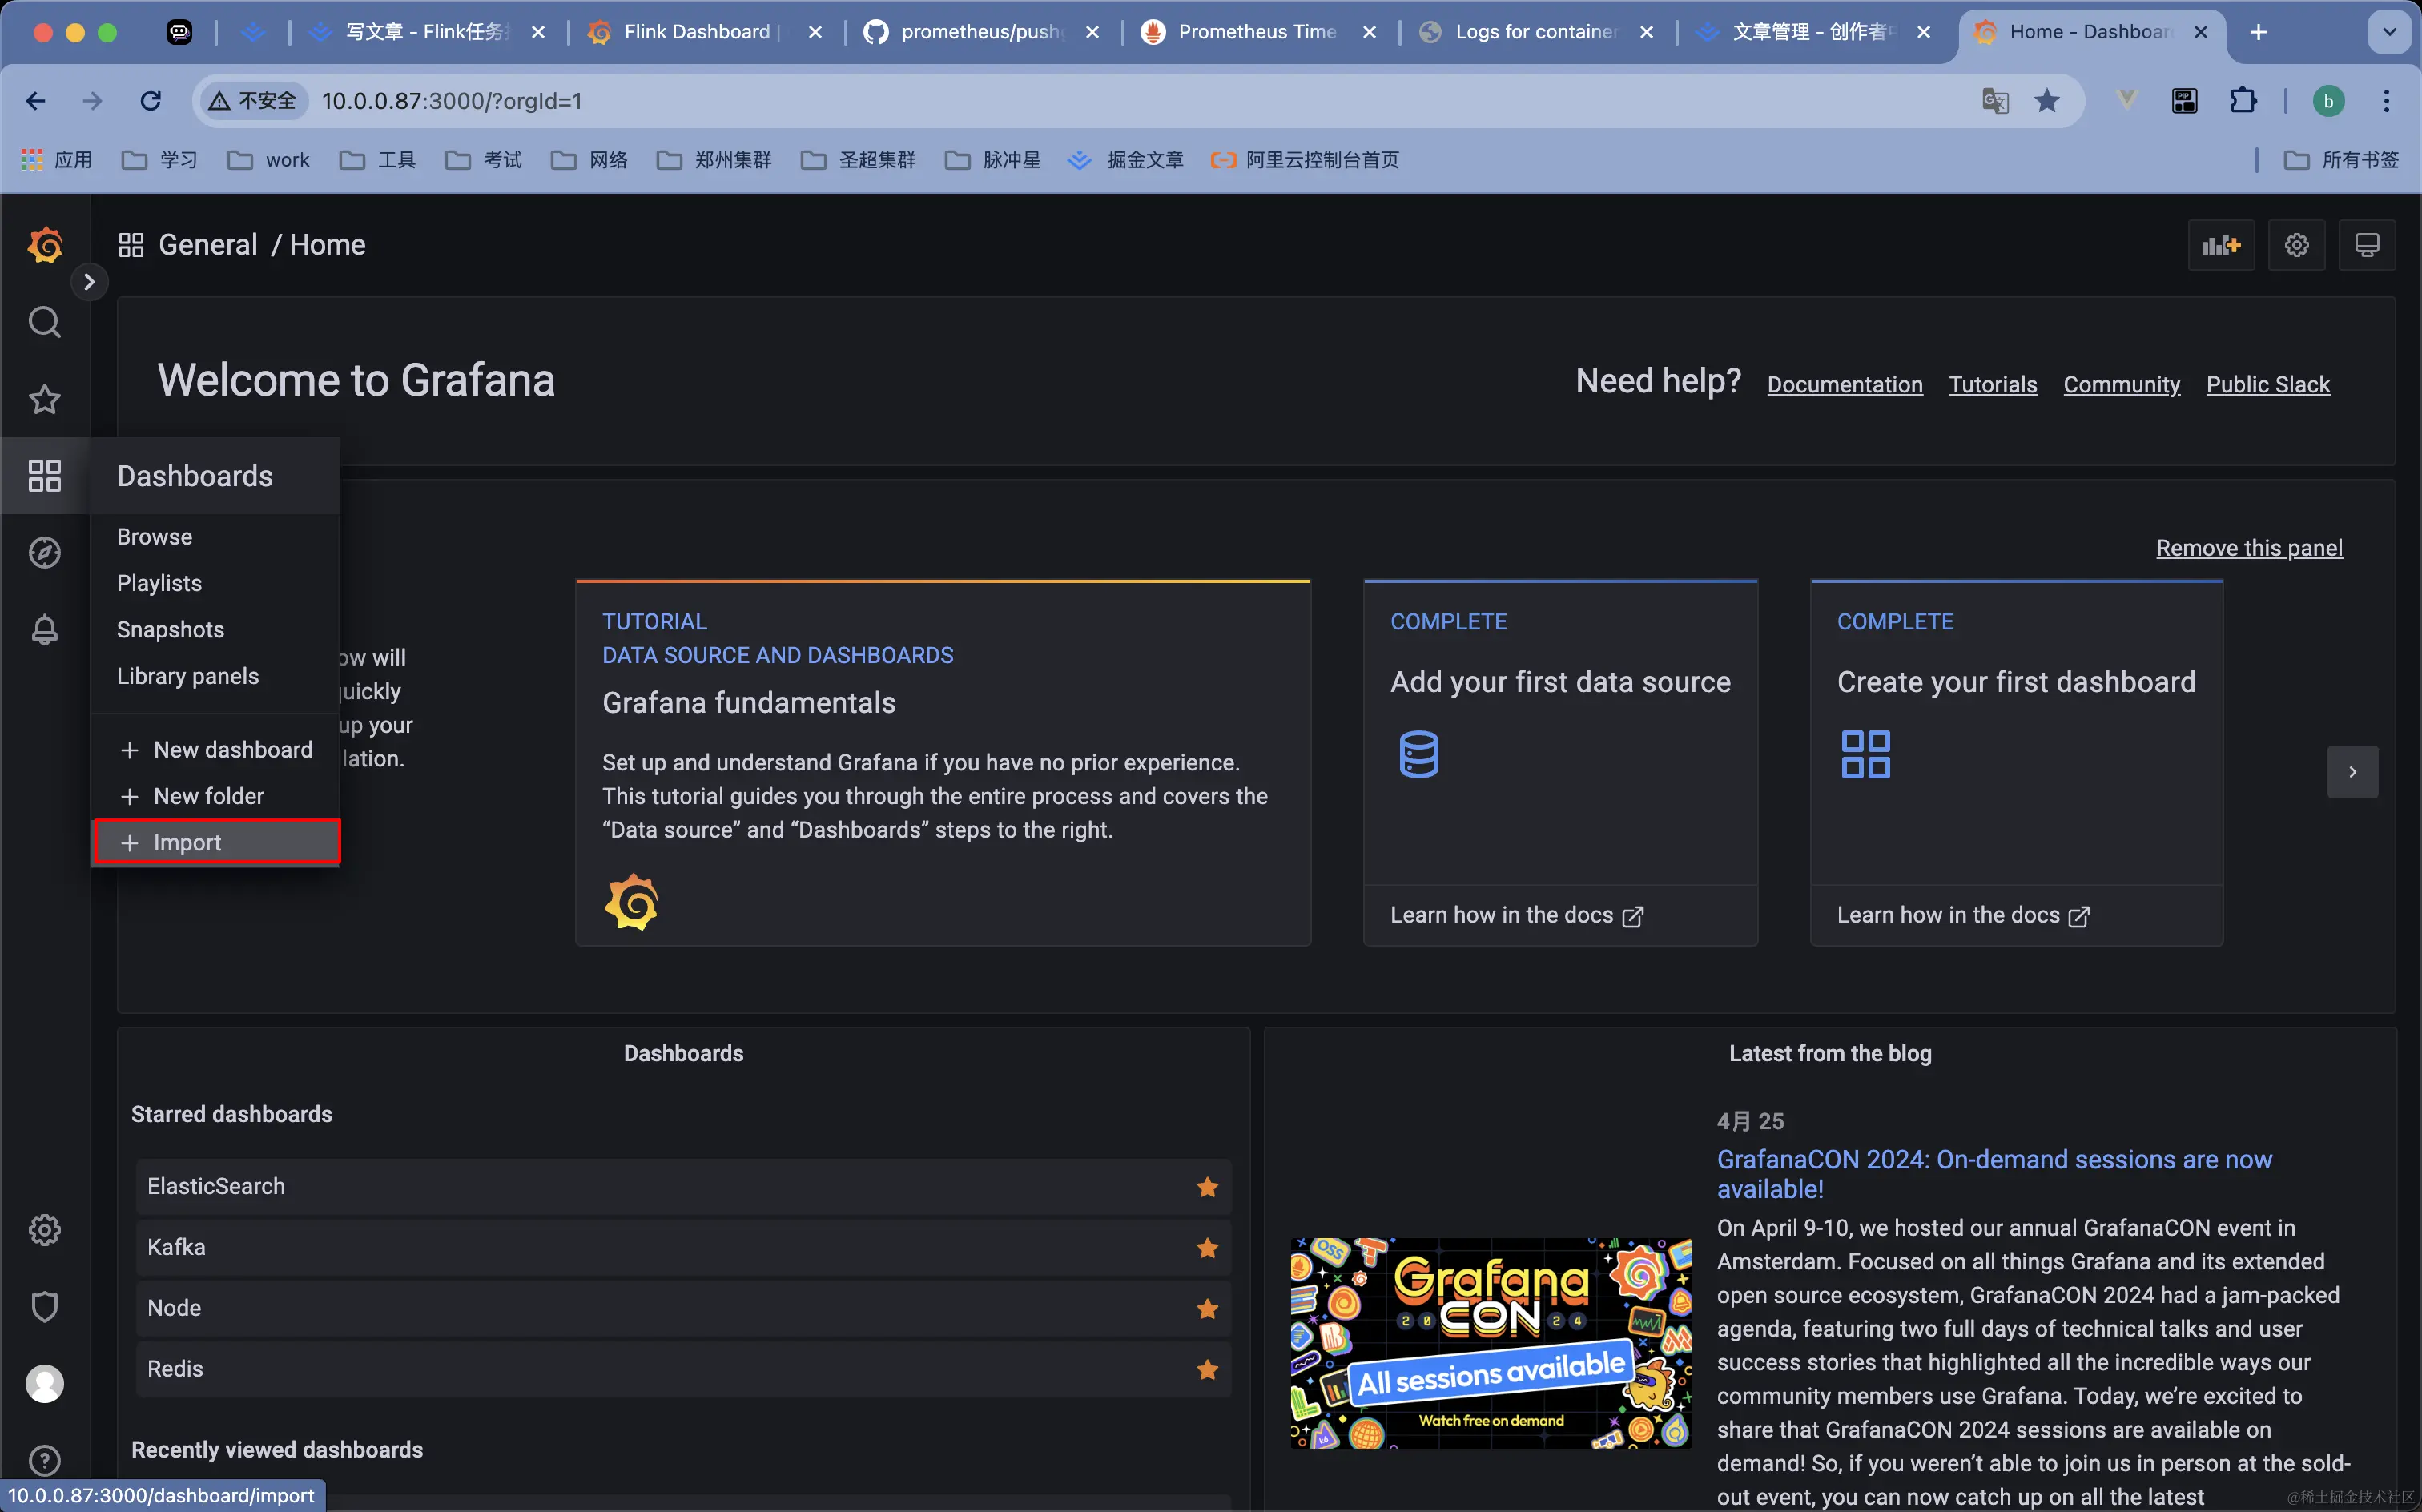Click the Add panel icon top right
The height and width of the screenshot is (1512, 2422).
(x=2220, y=245)
